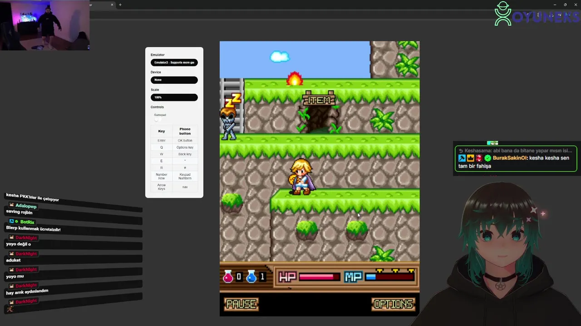The height and width of the screenshot is (326, 581).
Task: Open the Scale dropdown showing 100%
Action: [x=174, y=97]
